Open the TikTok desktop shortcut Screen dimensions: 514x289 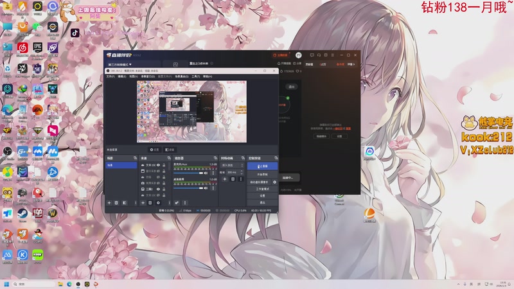75,33
